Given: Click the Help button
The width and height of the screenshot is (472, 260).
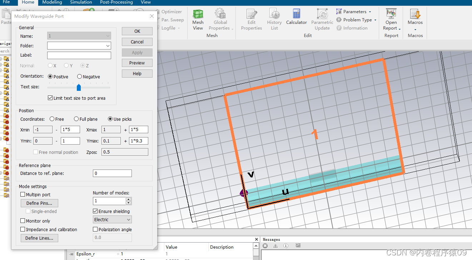Looking at the screenshot, I should (x=137, y=73).
